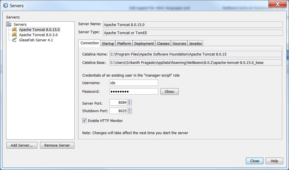Viewport: 289px width, 170px height.
Task: Click the Shutdown Port value field
Action: pos(118,111)
